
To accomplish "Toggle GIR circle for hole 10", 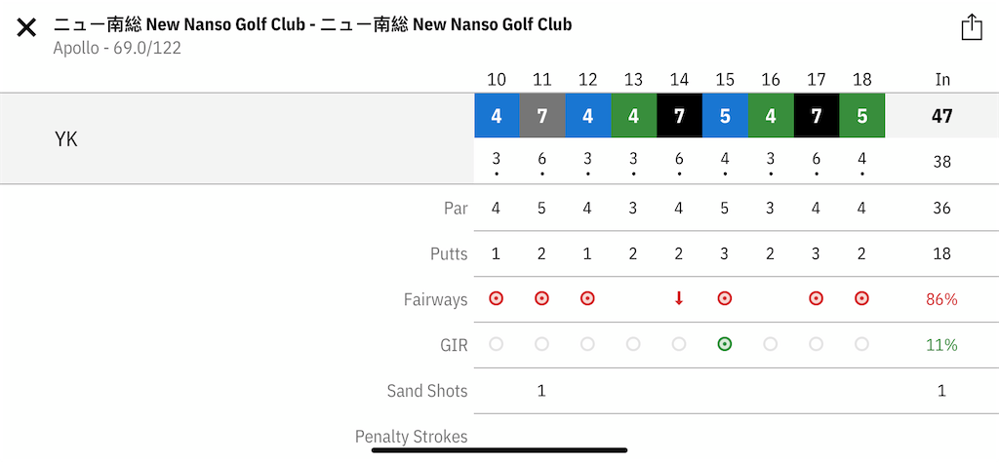I will pos(497,344).
